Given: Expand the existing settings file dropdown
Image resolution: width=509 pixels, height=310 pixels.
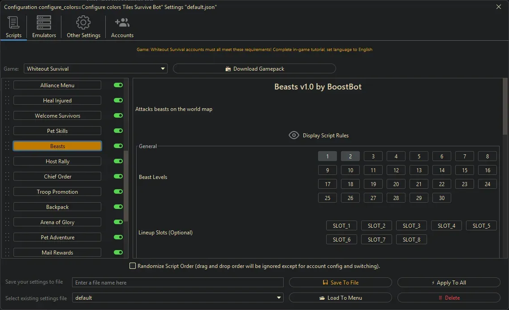Looking at the screenshot, I should point(178,298).
